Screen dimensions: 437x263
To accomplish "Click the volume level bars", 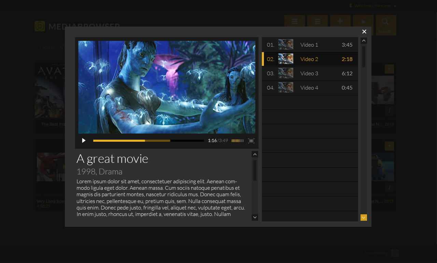I will pyautogui.click(x=237, y=141).
